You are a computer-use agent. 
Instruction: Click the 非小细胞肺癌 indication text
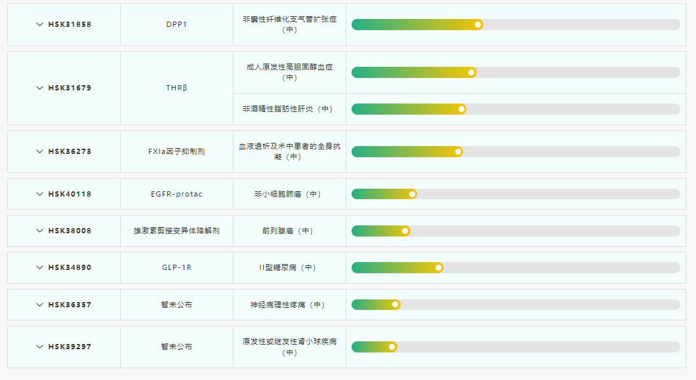[x=289, y=194]
